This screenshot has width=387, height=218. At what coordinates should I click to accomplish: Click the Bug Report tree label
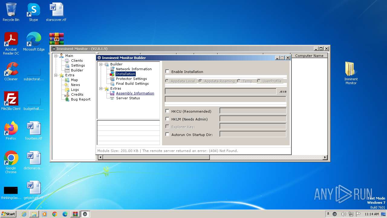81,99
